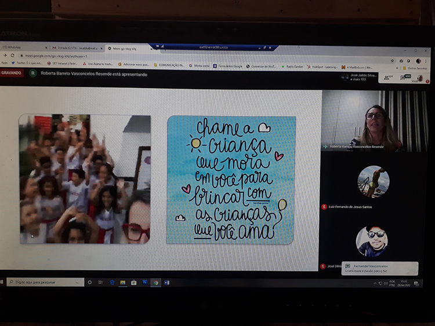435x326 pixels.
Task: Open the Chrome three-dot menu
Action: coord(426,61)
